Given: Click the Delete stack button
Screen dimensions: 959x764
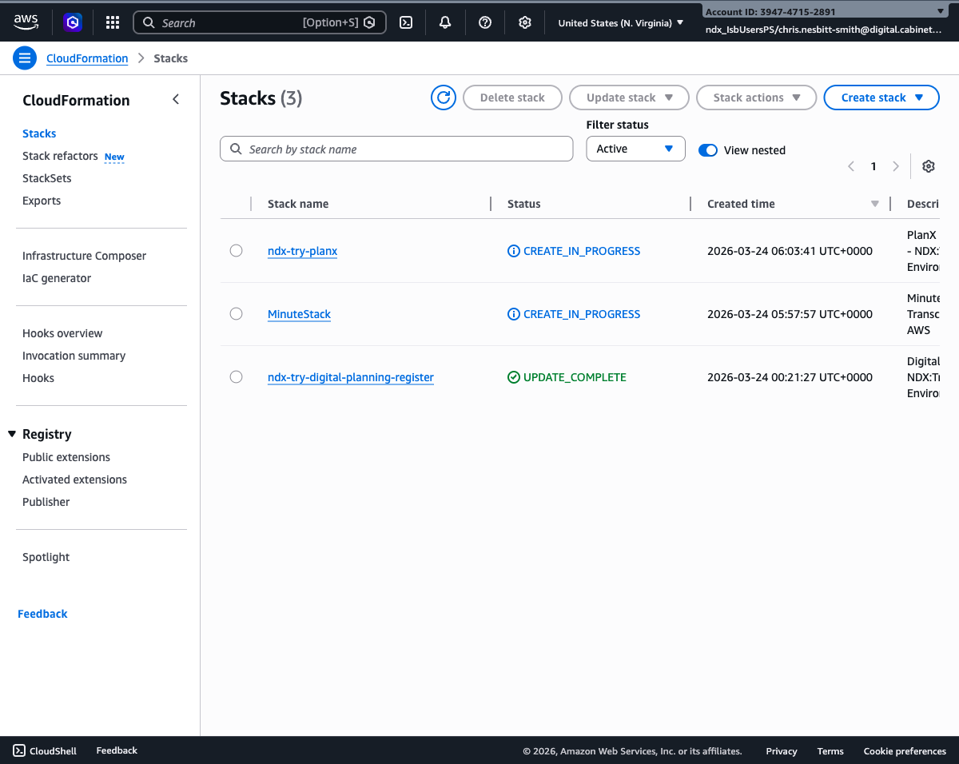Looking at the screenshot, I should click(x=512, y=97).
